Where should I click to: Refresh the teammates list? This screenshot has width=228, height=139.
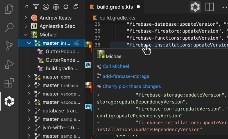click(x=66, y=7)
